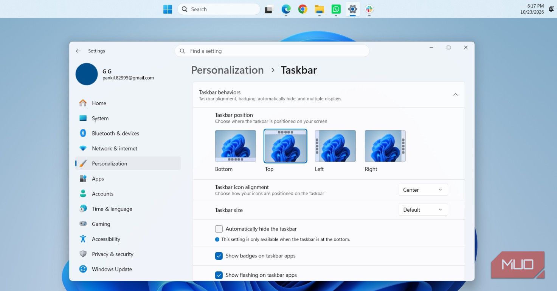Open Gaming settings in the sidebar
This screenshot has height=291, width=557.
(128, 224)
